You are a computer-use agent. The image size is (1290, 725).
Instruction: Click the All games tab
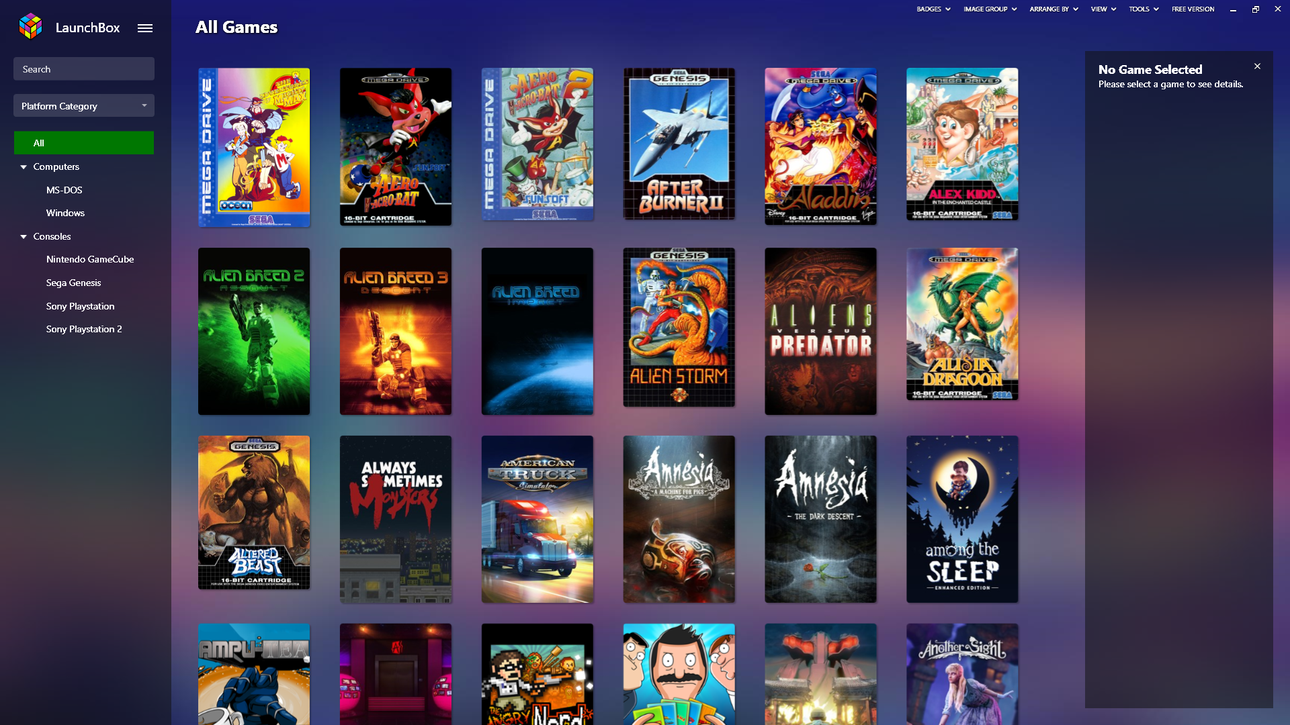[x=84, y=142]
